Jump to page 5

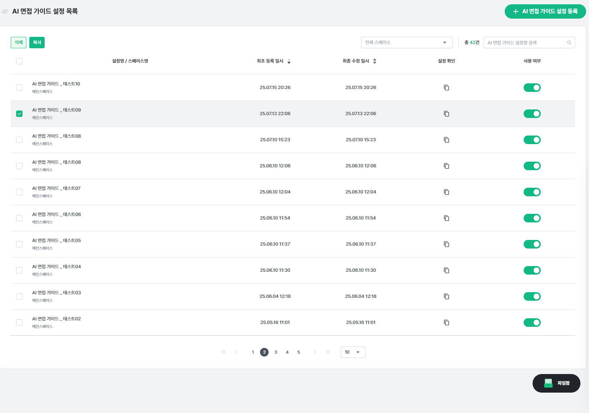click(x=299, y=352)
